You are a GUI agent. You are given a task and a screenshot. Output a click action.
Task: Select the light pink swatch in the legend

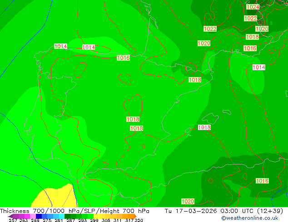tap(33, 216)
